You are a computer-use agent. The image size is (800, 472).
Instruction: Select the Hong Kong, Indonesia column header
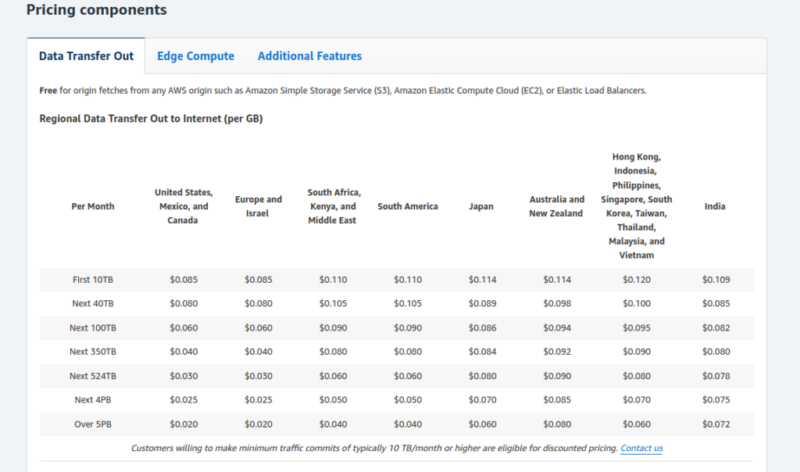636,206
